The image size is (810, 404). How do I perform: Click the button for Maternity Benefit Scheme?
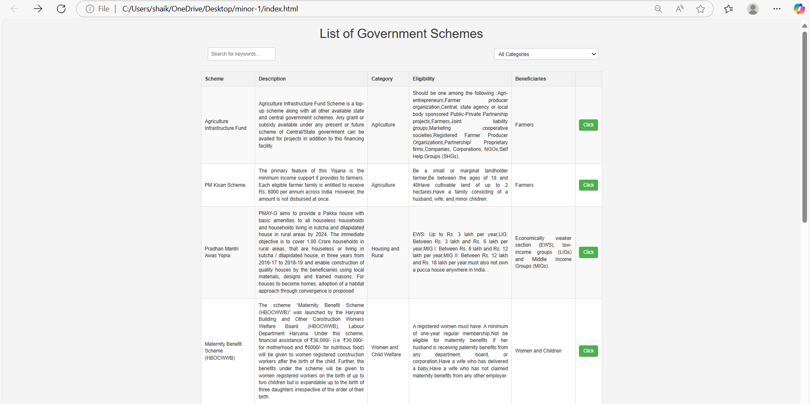(x=588, y=351)
